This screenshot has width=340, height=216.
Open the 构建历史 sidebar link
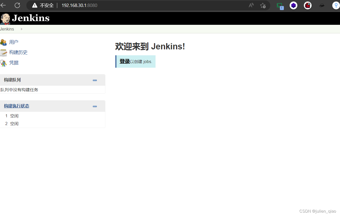click(18, 52)
